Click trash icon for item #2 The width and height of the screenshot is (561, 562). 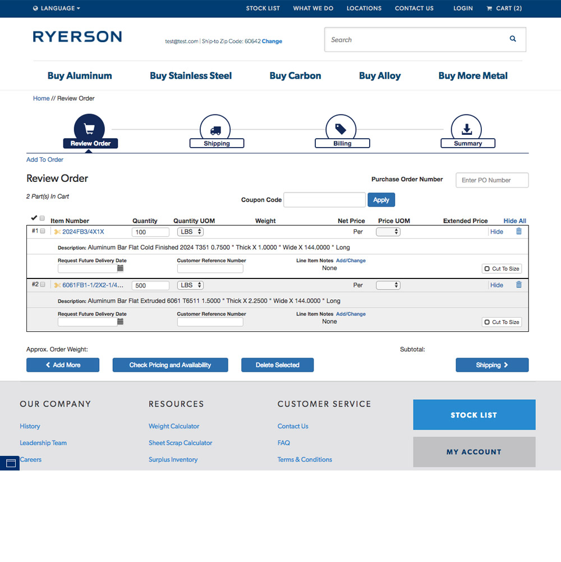pyautogui.click(x=519, y=285)
